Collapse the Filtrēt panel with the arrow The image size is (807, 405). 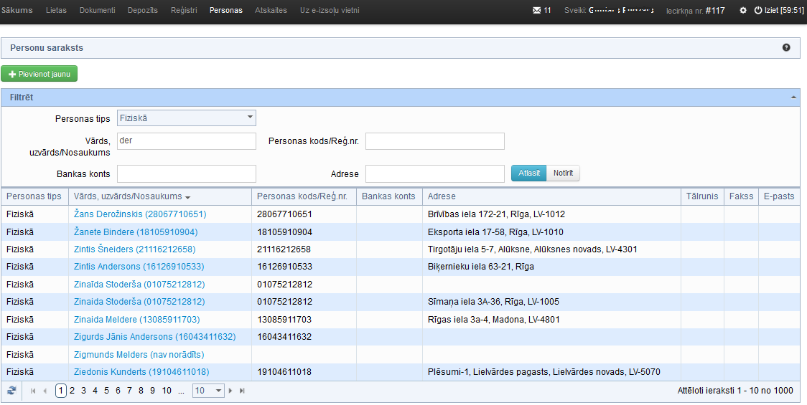tap(793, 97)
